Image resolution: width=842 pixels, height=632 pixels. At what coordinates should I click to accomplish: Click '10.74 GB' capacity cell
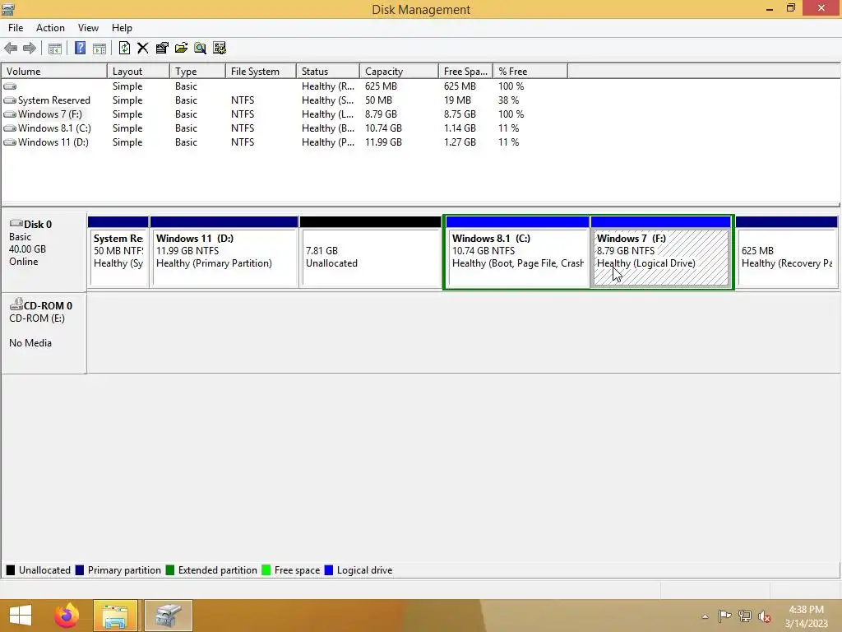point(383,128)
